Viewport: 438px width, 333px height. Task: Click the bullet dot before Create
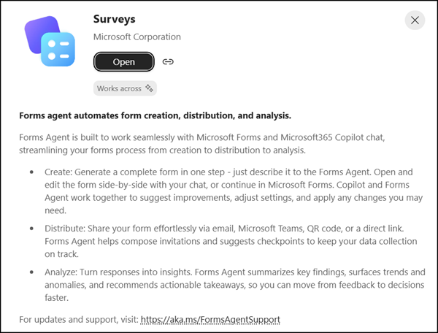tap(31, 172)
